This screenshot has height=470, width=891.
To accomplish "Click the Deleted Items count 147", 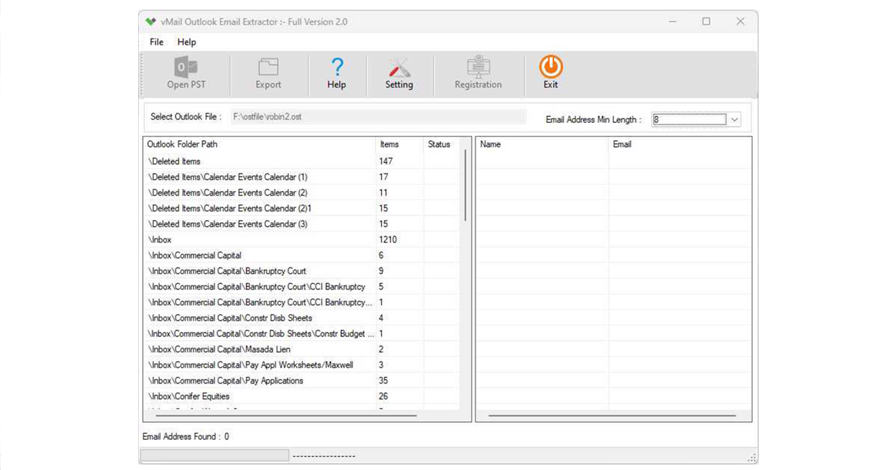I will tap(386, 161).
